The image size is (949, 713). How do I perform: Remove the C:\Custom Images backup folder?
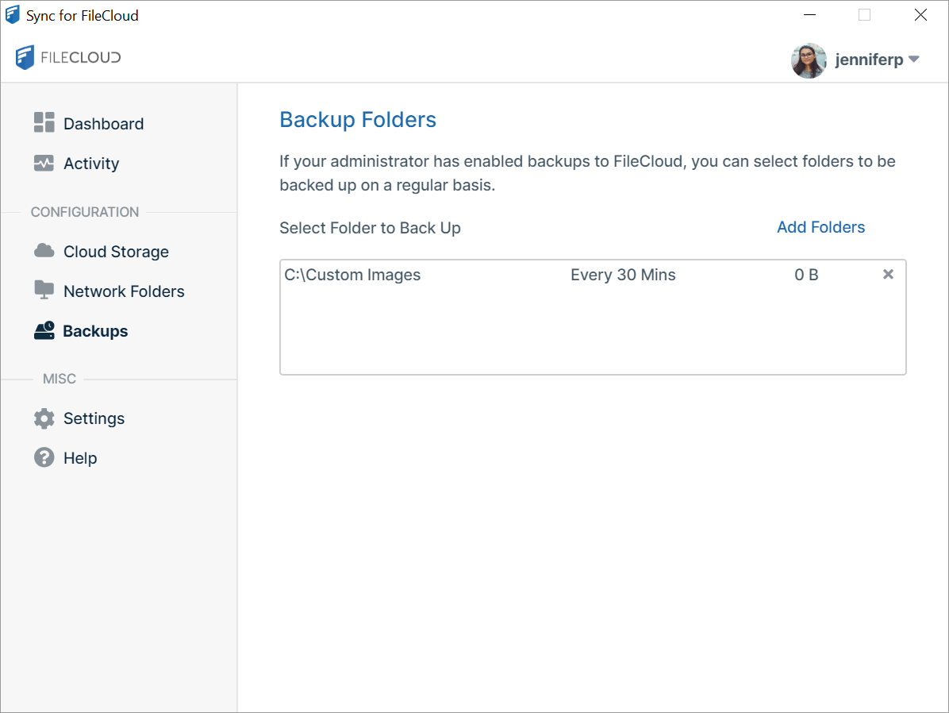coord(888,274)
